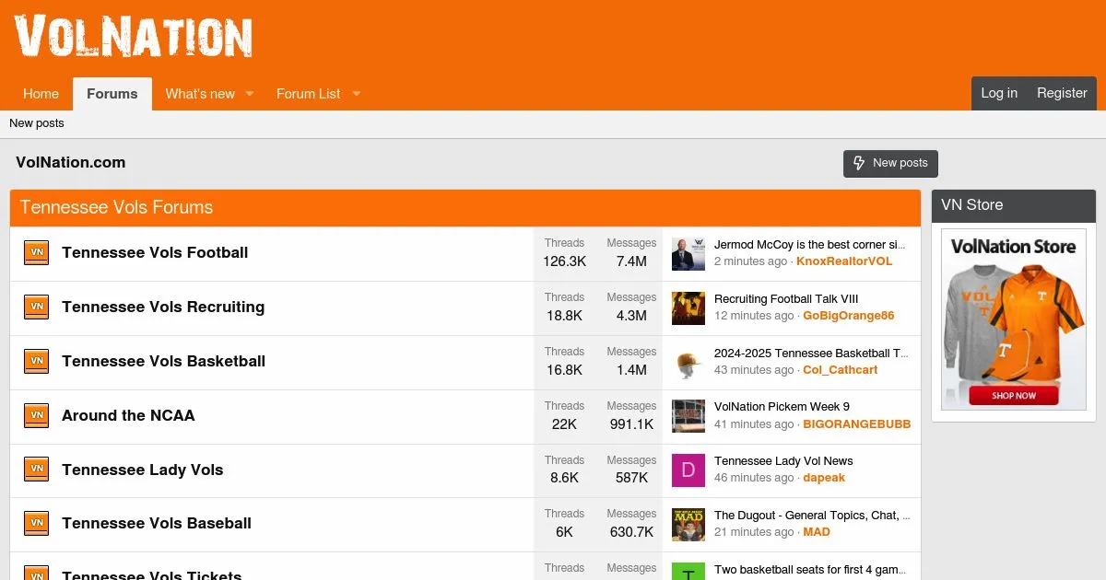Open the What's new tab
Viewport: 1106px width, 580px height.
click(200, 94)
